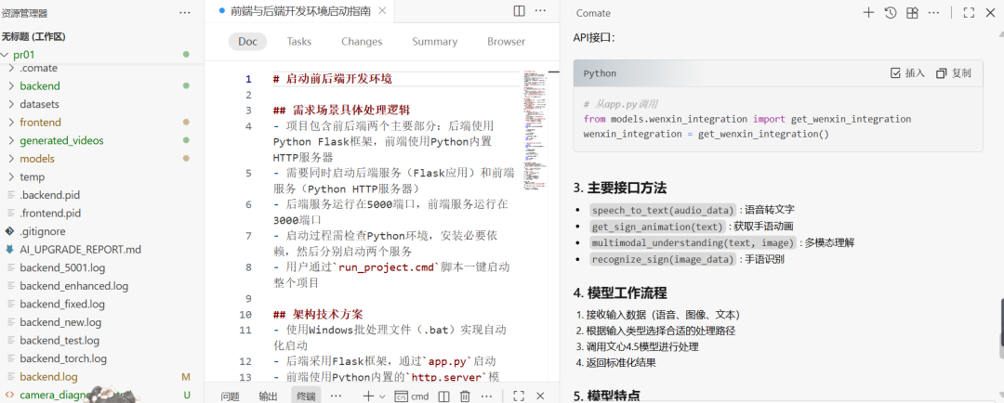Viewport: 1004px width, 403px height.
Task: Activate 前端与后端开发环境启动指南 editor tab
Action: pyautogui.click(x=299, y=11)
